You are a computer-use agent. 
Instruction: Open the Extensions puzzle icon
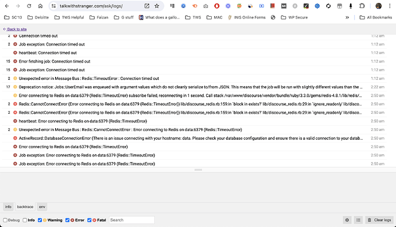362,6
